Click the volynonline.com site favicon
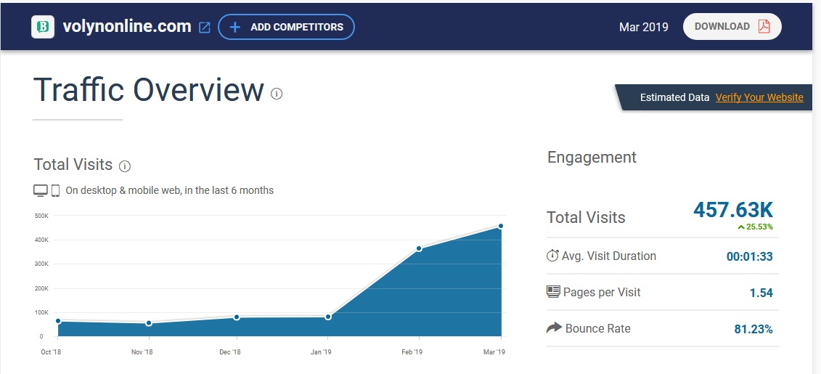Screen dimensions: 821x374 [x=44, y=27]
